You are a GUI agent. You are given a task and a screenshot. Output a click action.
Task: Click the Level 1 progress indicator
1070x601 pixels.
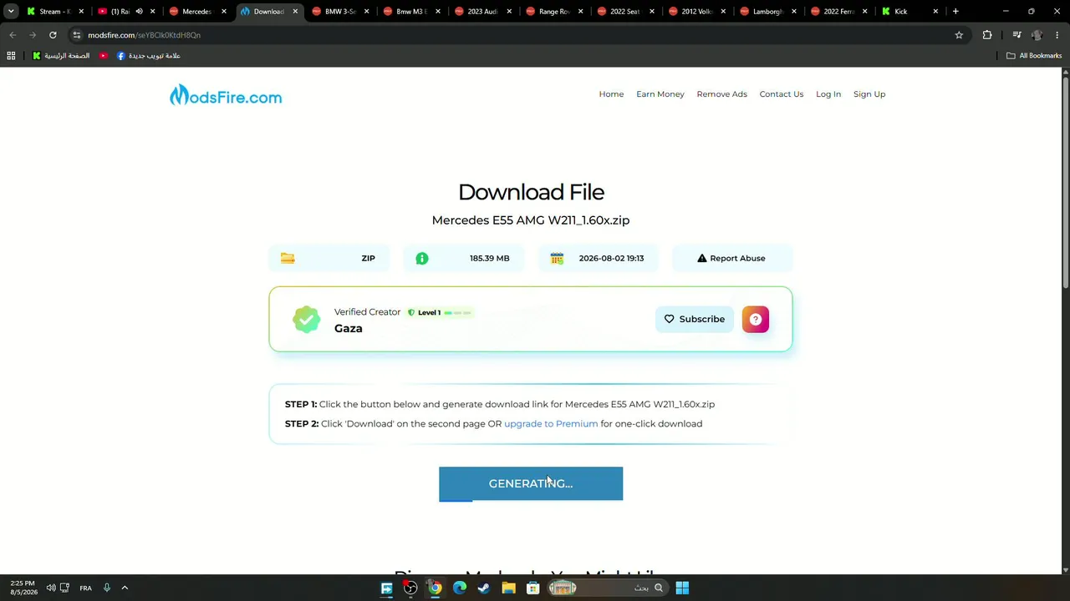(440, 312)
